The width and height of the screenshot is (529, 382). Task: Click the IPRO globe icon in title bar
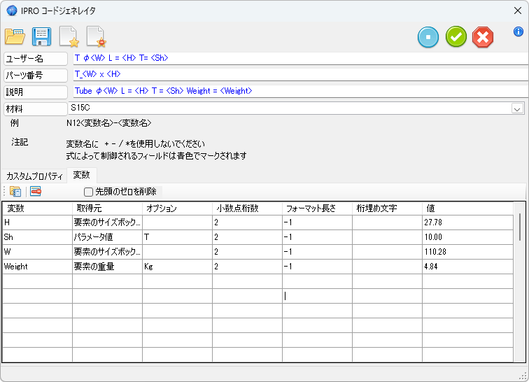tap(11, 10)
